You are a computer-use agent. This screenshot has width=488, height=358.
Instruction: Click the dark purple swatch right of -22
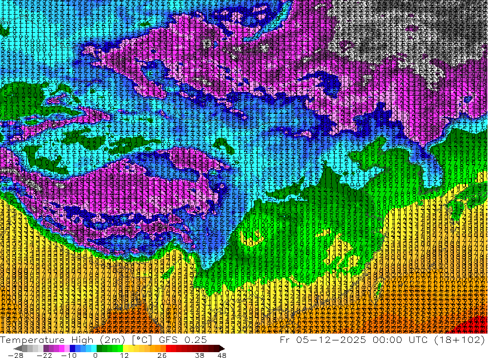click(x=46, y=348)
